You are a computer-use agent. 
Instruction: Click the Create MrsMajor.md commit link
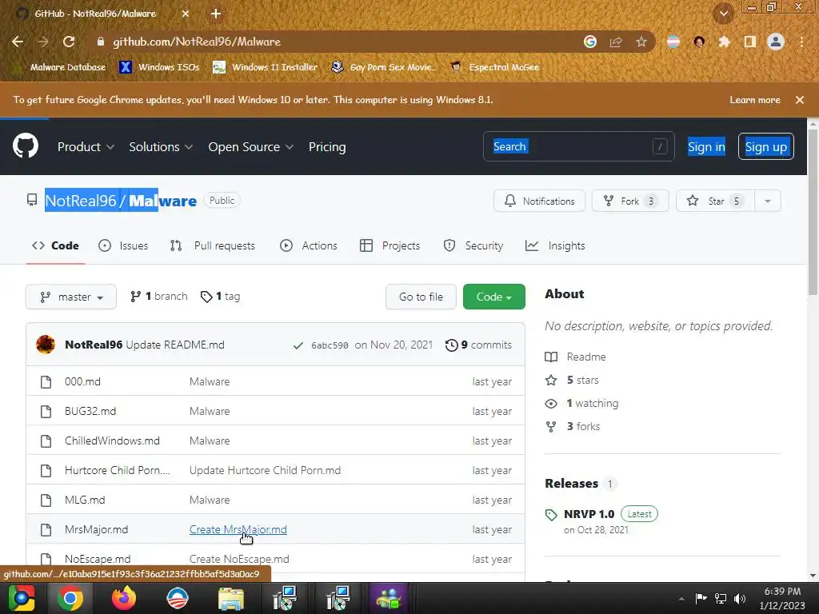[x=238, y=530]
